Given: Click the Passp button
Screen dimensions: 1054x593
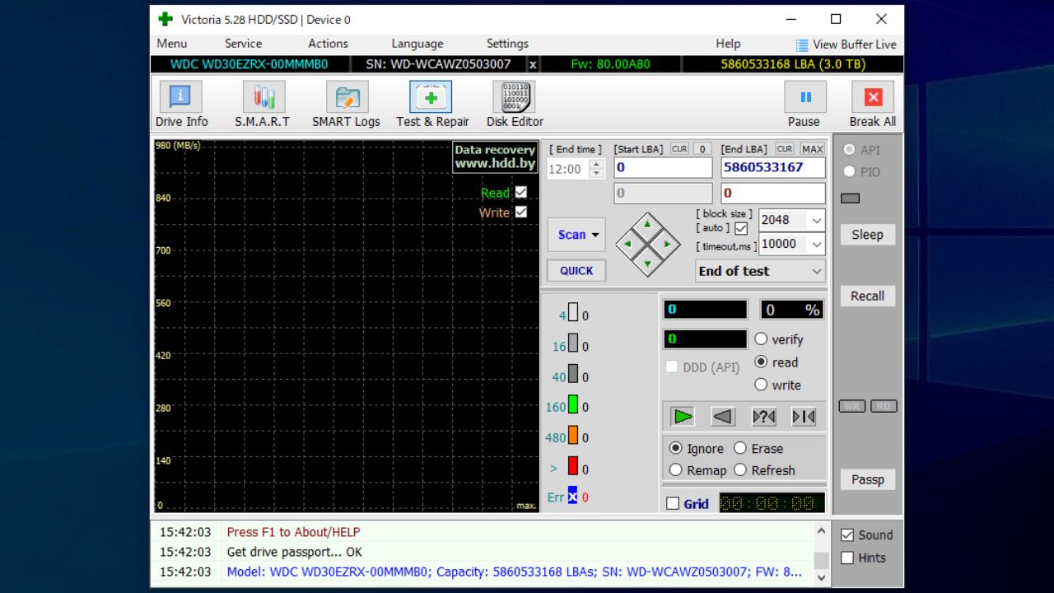Looking at the screenshot, I should click(x=867, y=479).
